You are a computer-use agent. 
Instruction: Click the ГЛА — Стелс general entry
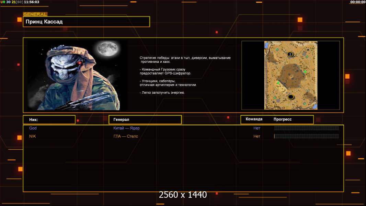(x=126, y=136)
